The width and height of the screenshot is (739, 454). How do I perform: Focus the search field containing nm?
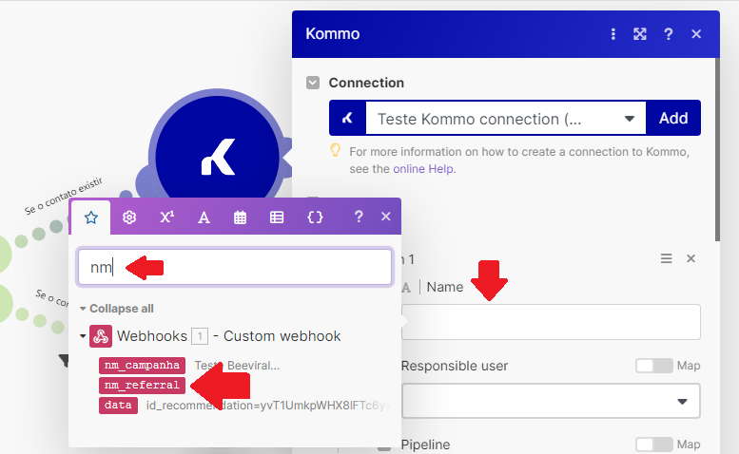235,267
